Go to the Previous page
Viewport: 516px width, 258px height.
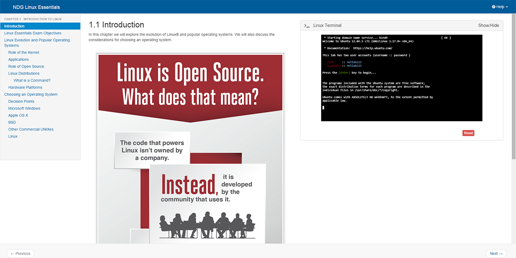click(x=21, y=253)
